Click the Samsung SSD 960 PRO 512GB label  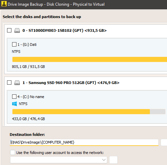click(x=71, y=83)
